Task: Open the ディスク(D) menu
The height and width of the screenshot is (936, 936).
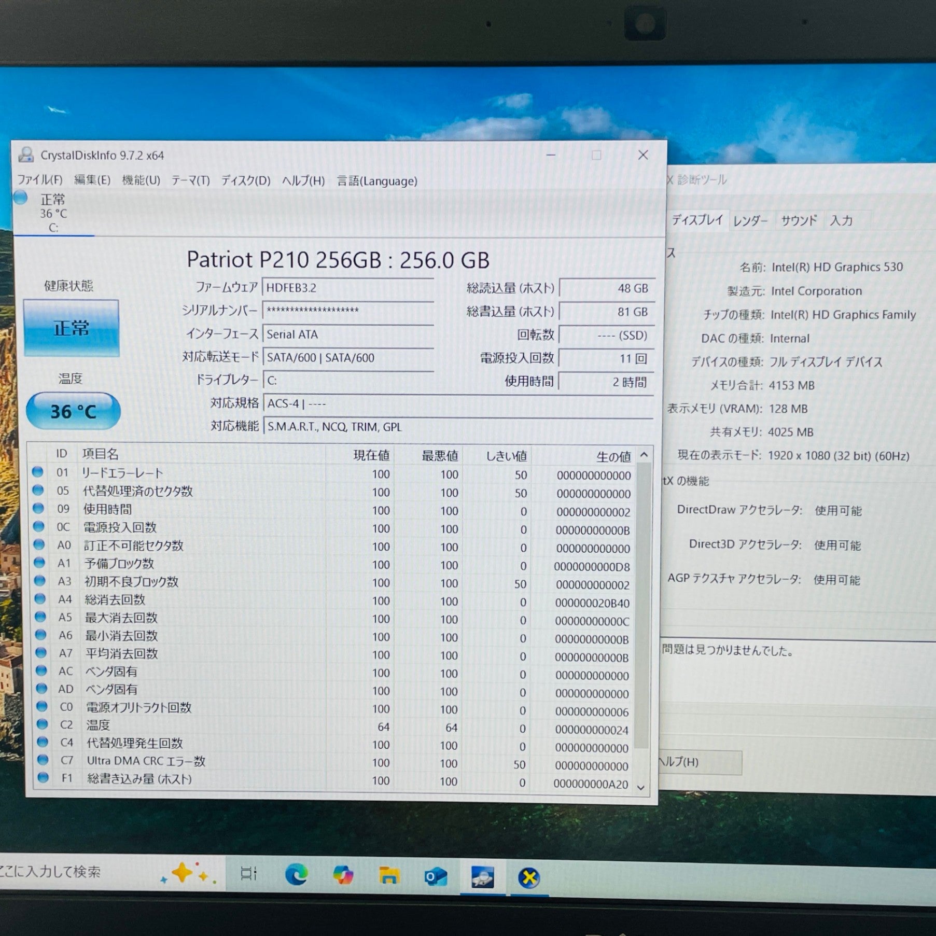Action: (x=246, y=180)
